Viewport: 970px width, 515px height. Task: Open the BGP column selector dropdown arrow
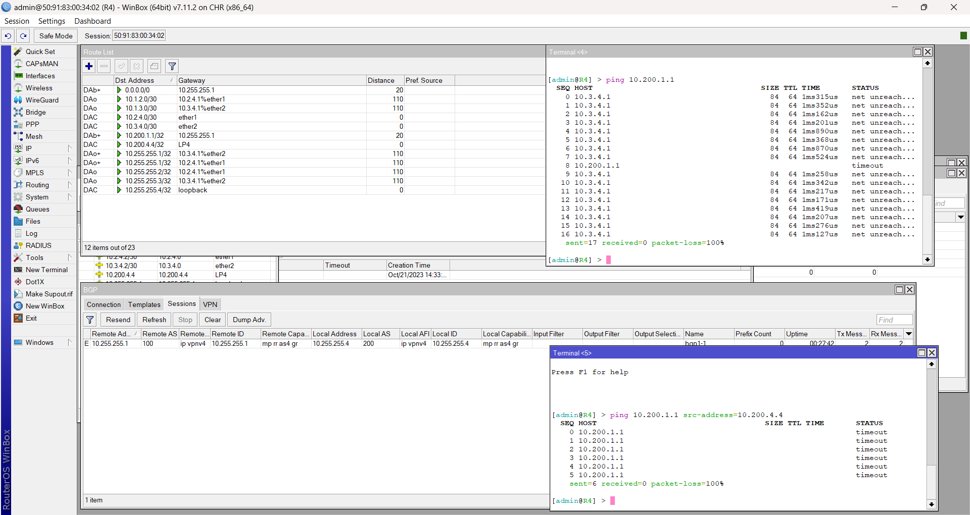pyautogui.click(x=908, y=334)
